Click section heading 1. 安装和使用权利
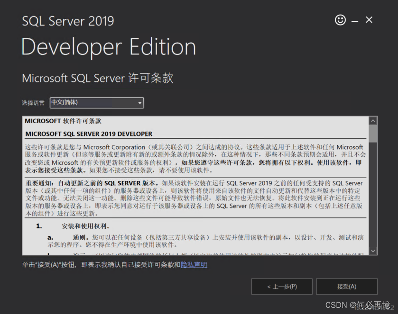Screen dimensions: 398x314 [x=73, y=226]
